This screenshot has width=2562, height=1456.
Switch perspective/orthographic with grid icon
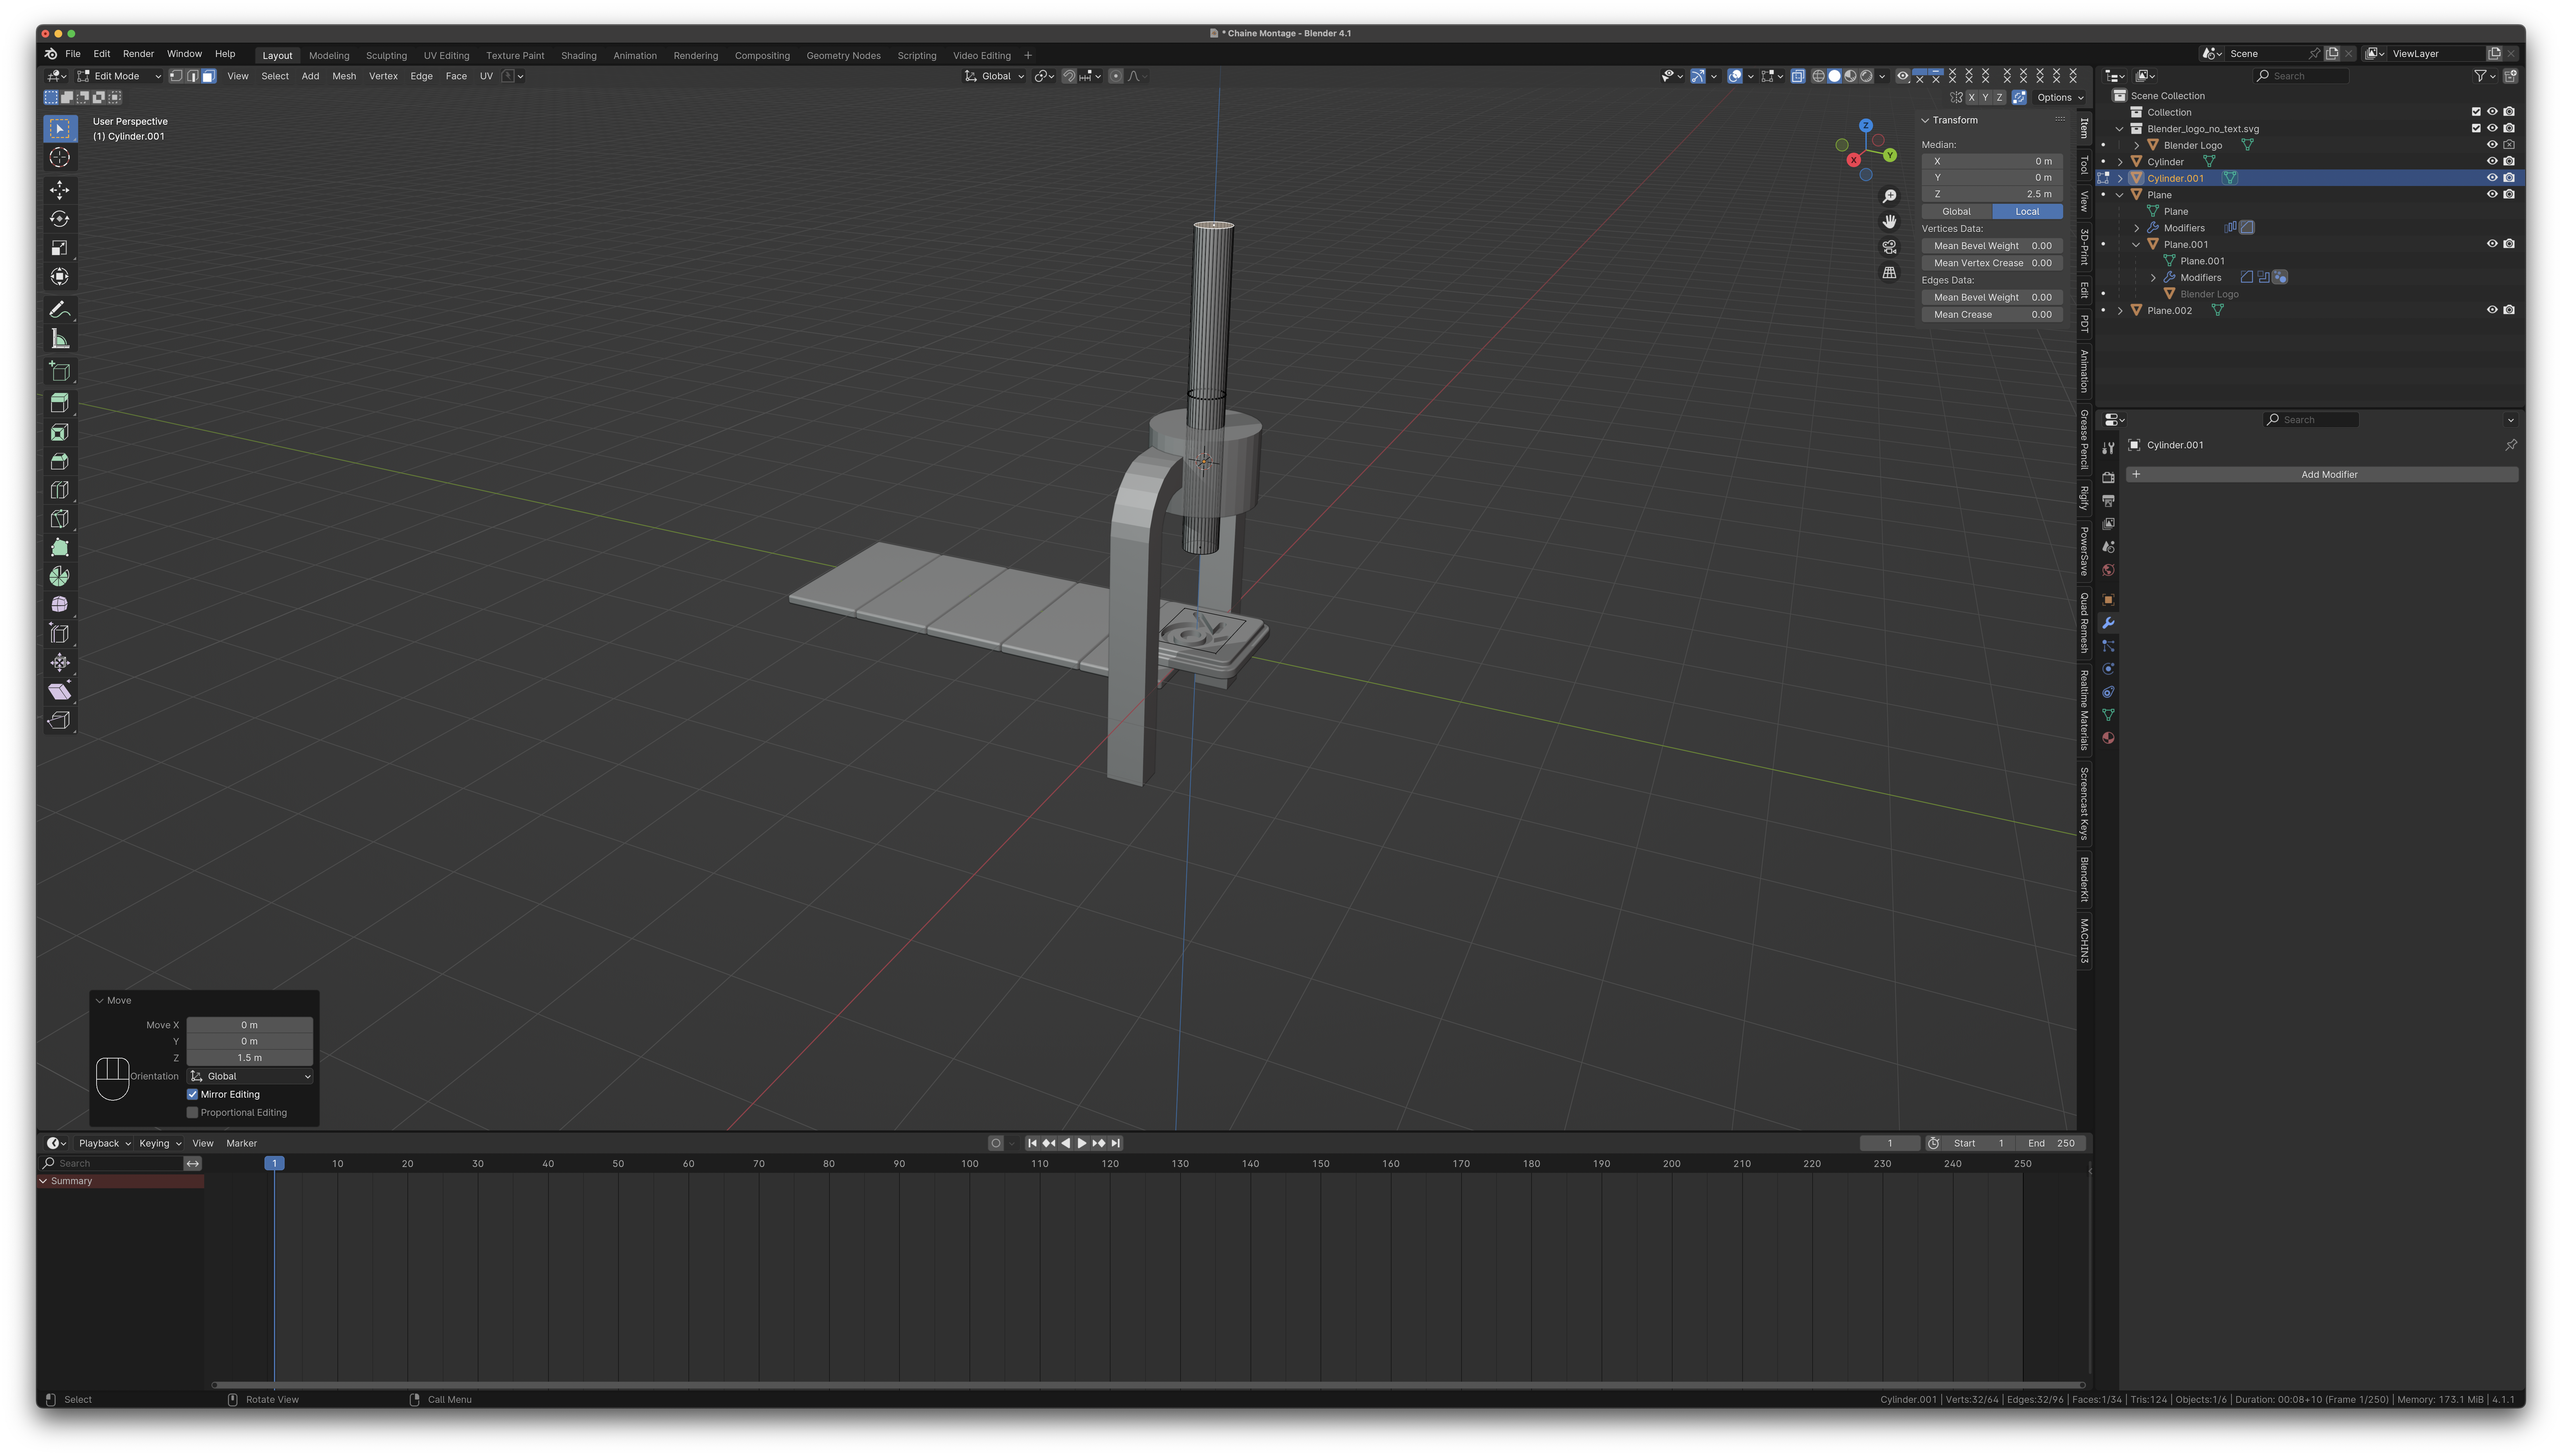[1890, 273]
